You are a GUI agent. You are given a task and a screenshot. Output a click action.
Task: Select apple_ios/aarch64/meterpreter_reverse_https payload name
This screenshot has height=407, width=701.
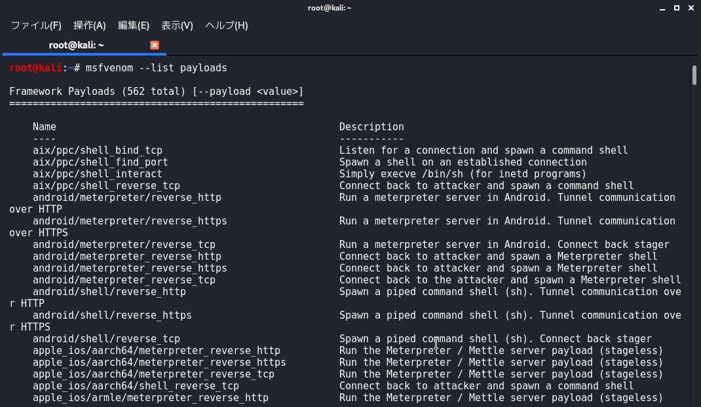pyautogui.click(x=160, y=363)
